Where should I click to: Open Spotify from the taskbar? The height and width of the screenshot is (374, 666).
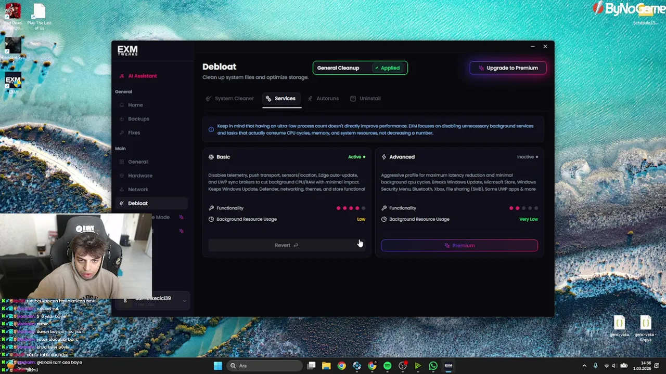tap(387, 366)
